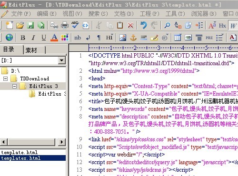Viewport: 238px width, 176px height.
Task: Open Find with the magnifier icon
Action: [167, 25]
